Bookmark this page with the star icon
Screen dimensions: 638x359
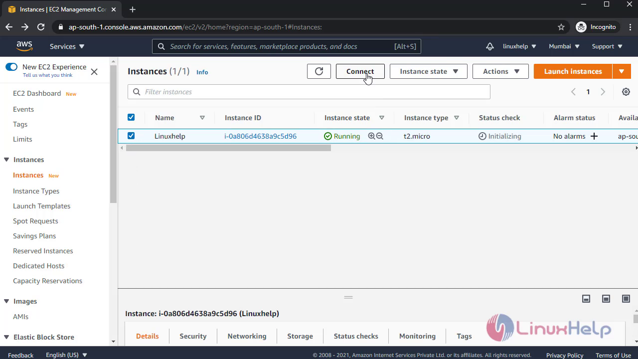coord(561,27)
